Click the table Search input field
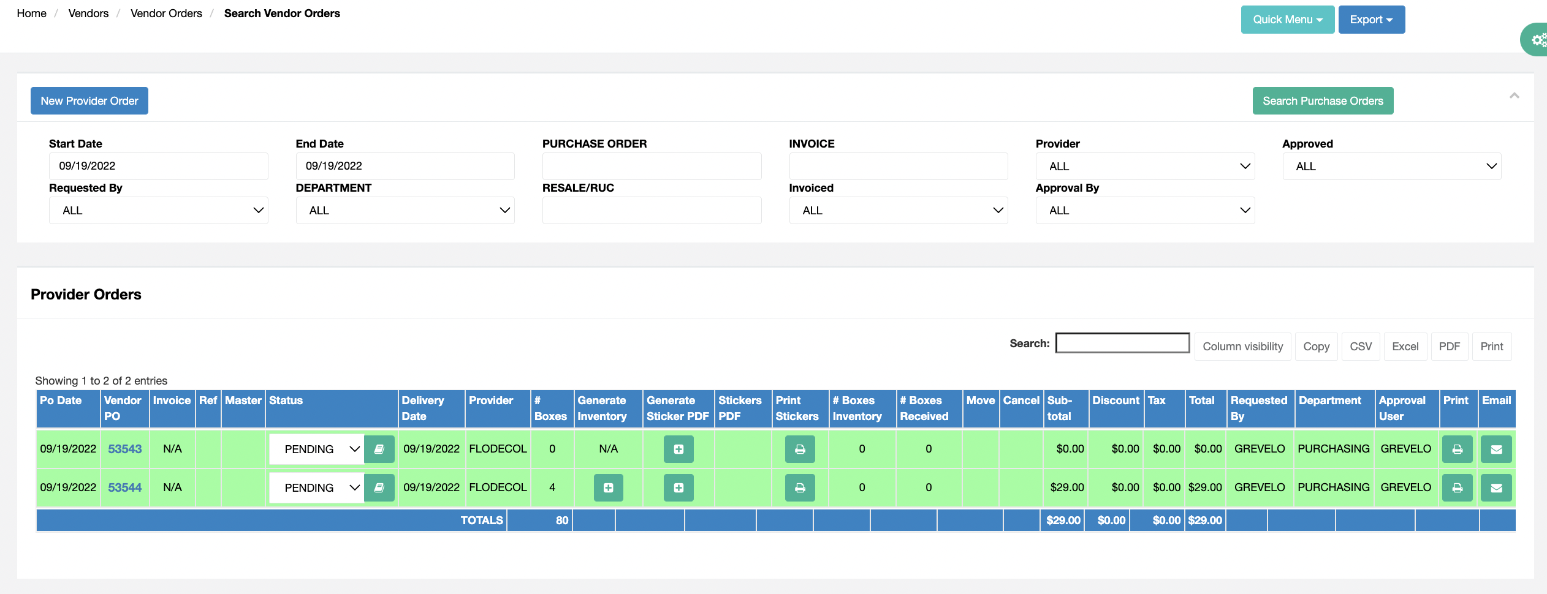 [1122, 344]
